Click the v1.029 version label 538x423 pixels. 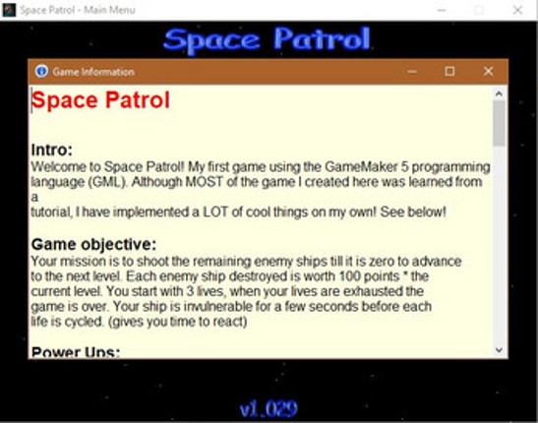(269, 409)
